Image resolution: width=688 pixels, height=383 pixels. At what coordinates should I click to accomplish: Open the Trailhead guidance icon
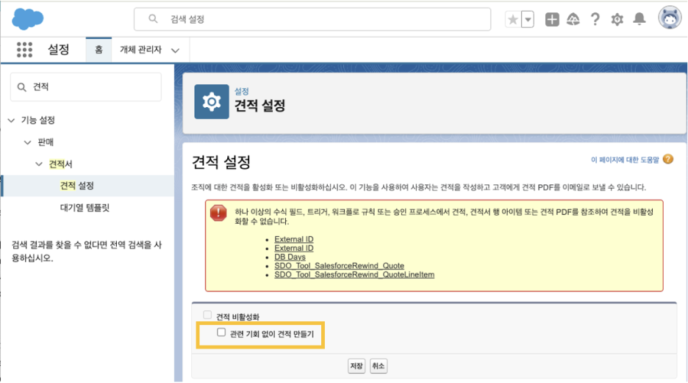(x=573, y=19)
